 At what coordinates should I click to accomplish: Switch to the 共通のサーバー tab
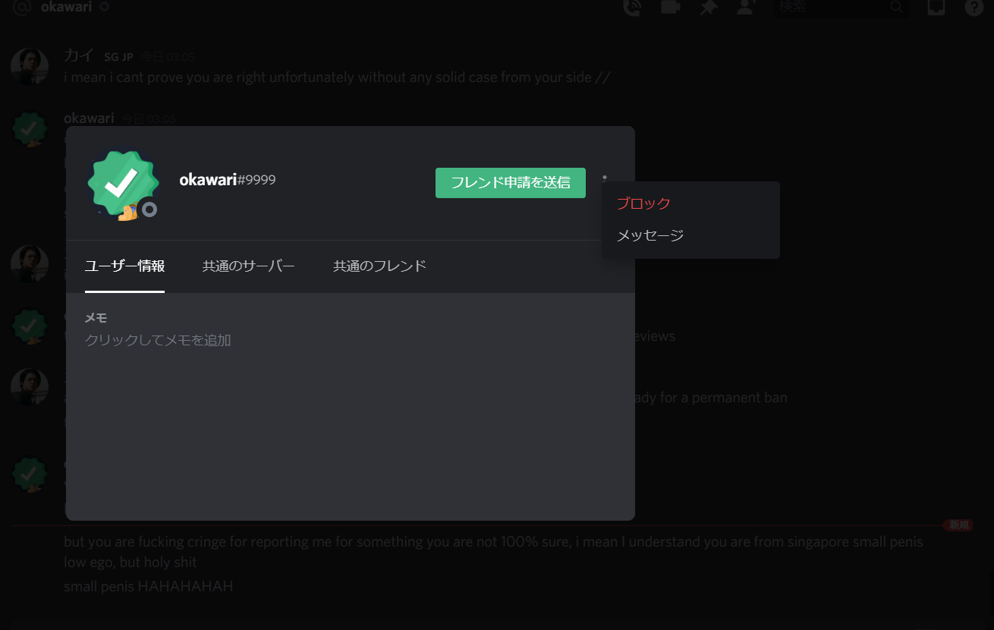click(249, 266)
